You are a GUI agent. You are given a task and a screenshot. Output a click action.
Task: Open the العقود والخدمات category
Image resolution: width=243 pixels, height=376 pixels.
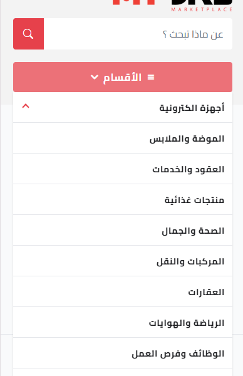pyautogui.click(x=123, y=169)
